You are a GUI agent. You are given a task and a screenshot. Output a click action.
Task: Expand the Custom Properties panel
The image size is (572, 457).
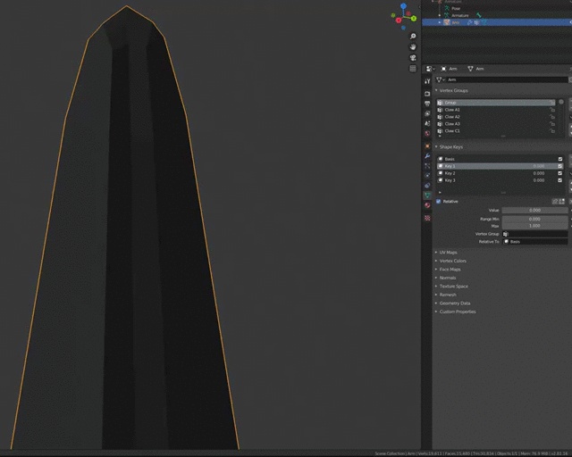pyautogui.click(x=436, y=312)
